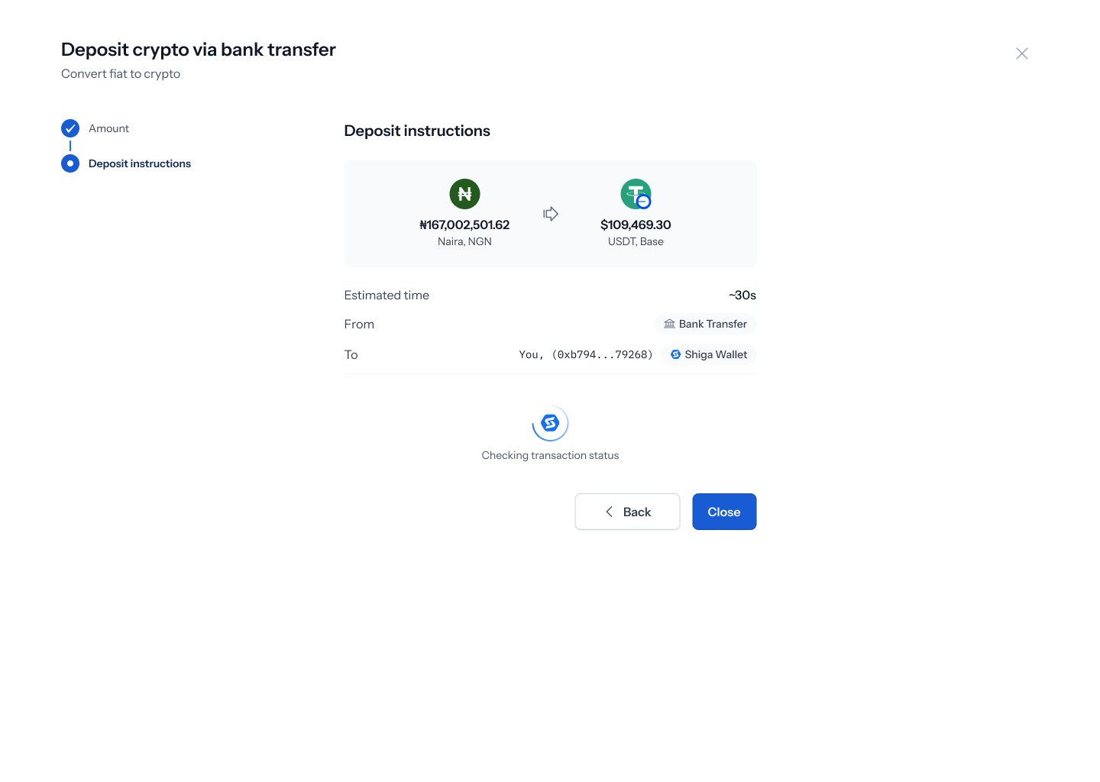Image resolution: width=1100 pixels, height=782 pixels.
Task: Click the Back button chevron icon
Action: tap(609, 512)
